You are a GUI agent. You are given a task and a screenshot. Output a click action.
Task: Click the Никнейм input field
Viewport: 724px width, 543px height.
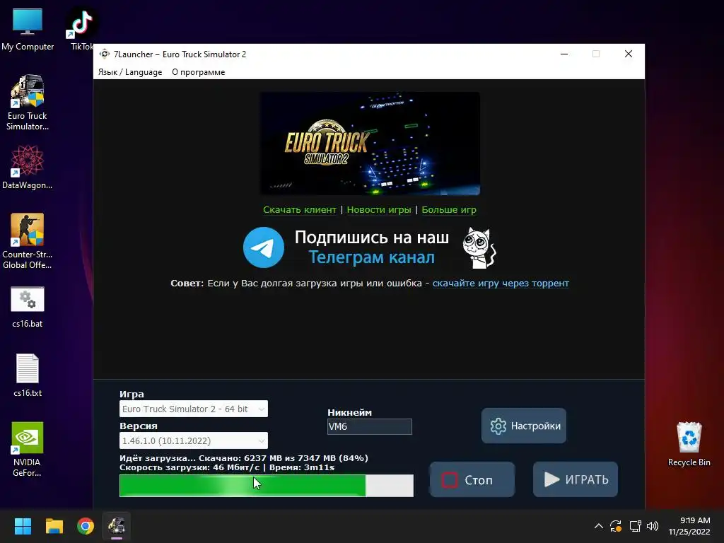pos(369,426)
